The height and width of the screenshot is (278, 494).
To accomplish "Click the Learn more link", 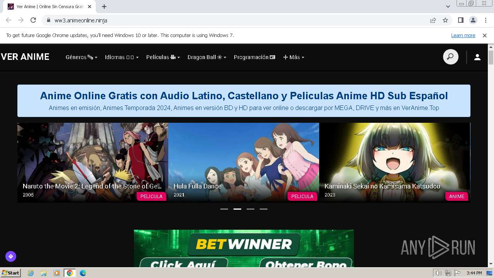I will coord(463,36).
